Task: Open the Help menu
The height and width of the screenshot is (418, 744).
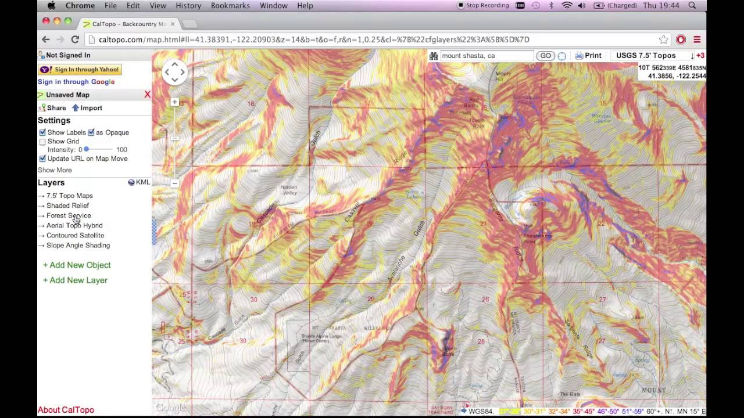Action: coord(305,5)
